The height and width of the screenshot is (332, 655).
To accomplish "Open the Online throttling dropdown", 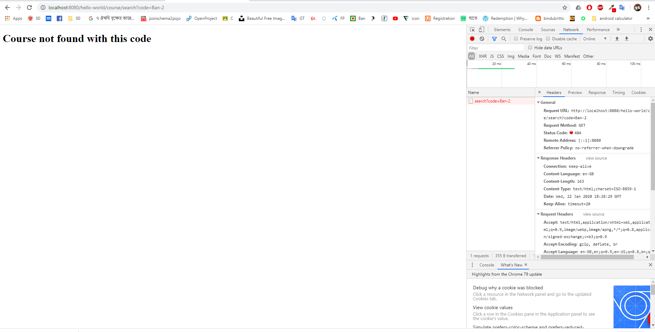I will click(x=595, y=39).
